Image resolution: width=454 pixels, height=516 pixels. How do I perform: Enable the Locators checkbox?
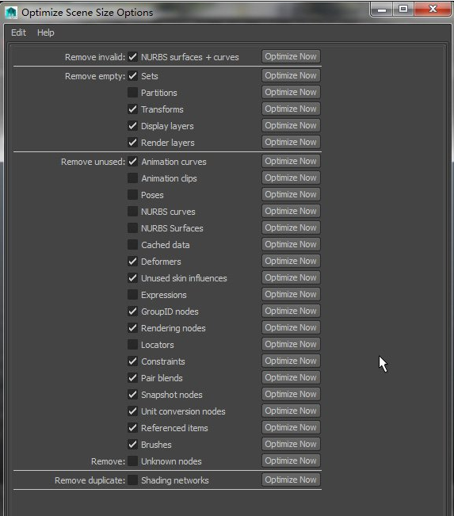[x=132, y=345]
